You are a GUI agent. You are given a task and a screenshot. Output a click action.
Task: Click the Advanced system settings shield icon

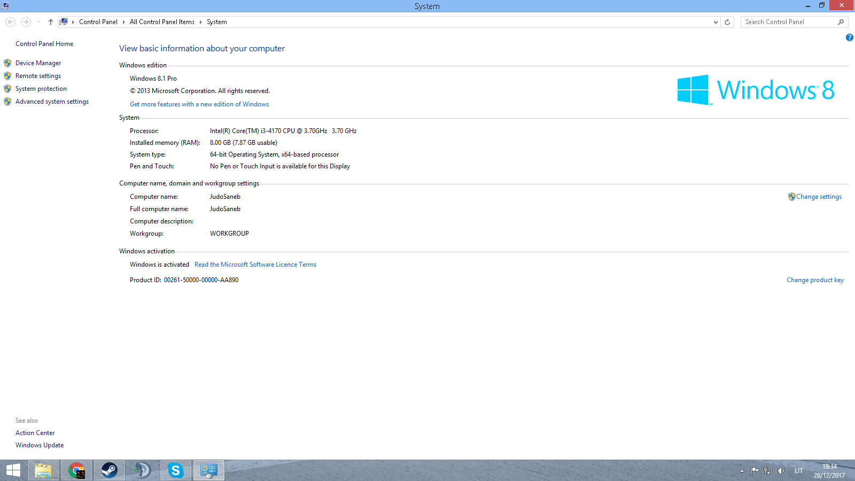click(x=7, y=102)
